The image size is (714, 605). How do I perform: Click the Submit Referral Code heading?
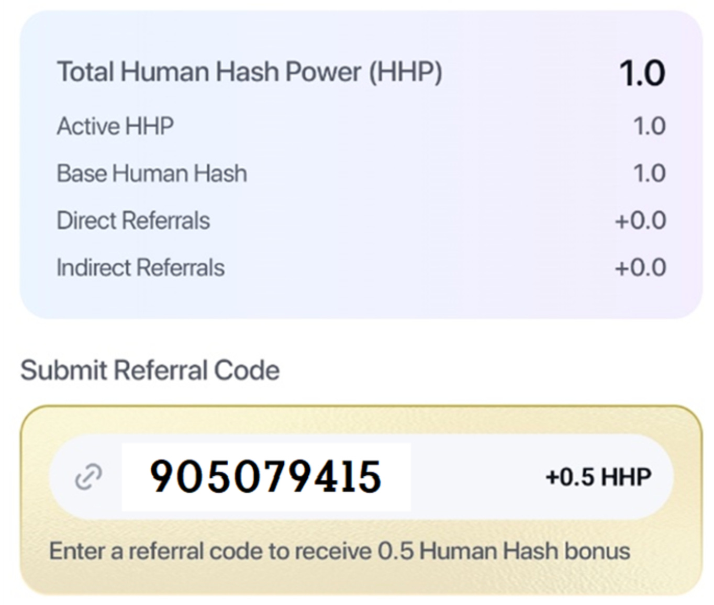coord(150,370)
